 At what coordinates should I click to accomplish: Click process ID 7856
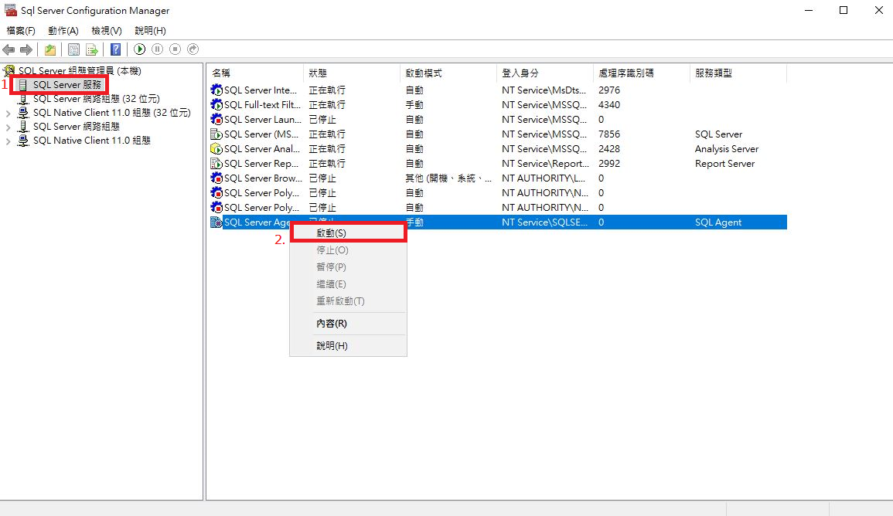(x=609, y=134)
